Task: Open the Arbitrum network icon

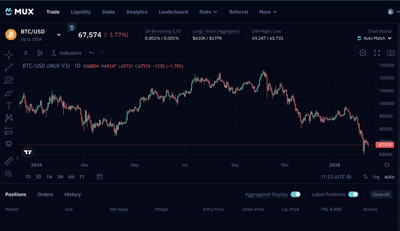Action: tap(390, 12)
